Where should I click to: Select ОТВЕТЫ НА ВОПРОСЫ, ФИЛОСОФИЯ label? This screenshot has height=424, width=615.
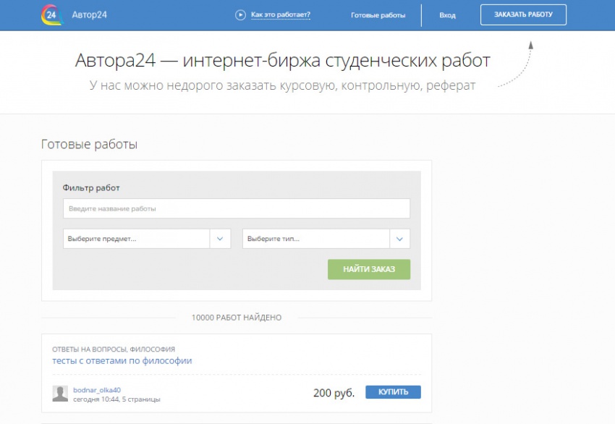114,349
